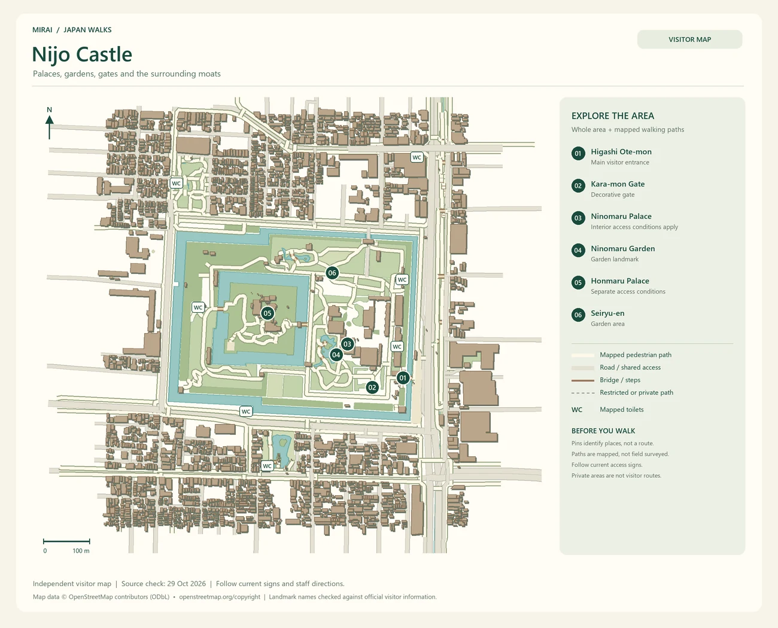The height and width of the screenshot is (628, 778).
Task: Click the Restricted or private path dashed sample
Action: coord(583,393)
